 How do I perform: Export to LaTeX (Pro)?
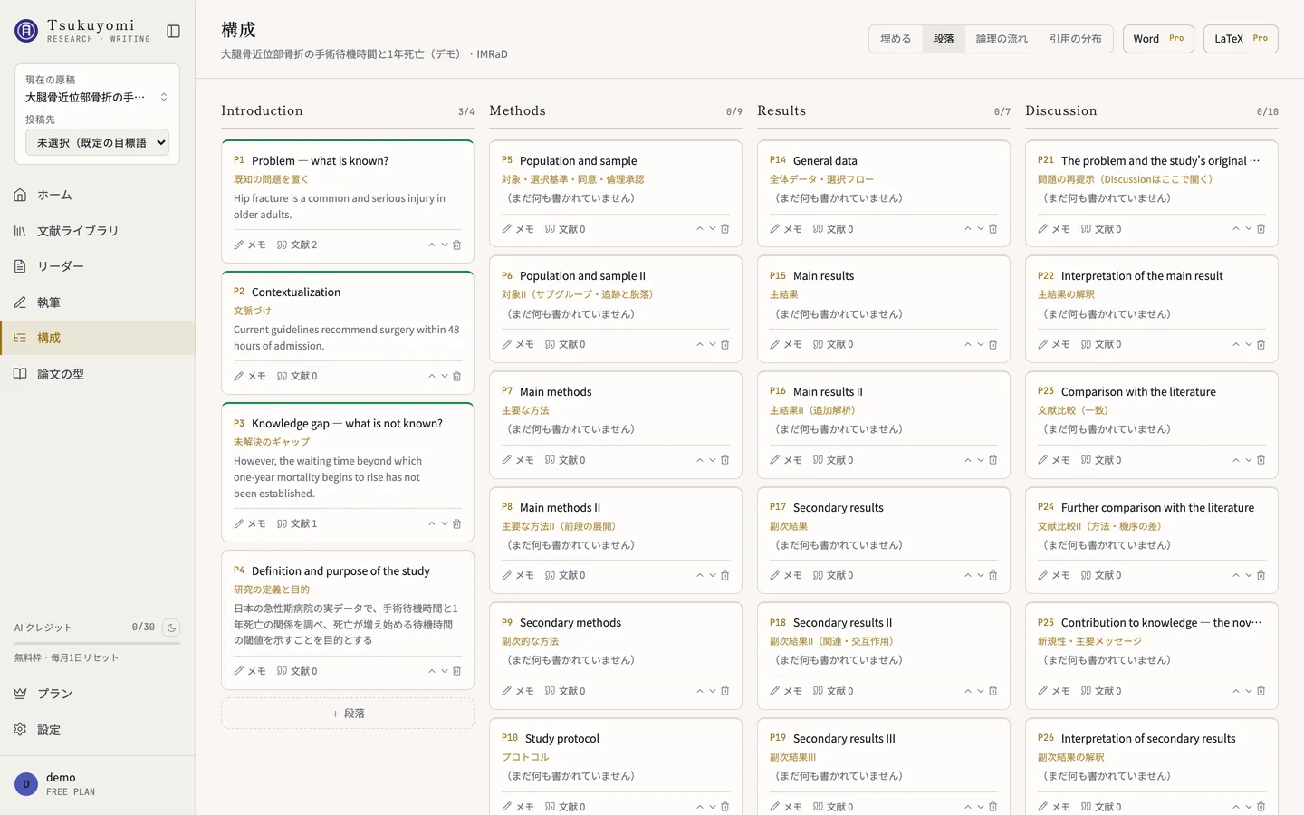(1241, 39)
